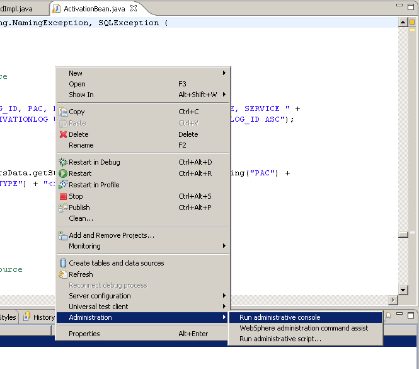The height and width of the screenshot is (369, 419).
Task: Click the Universal test client label
Action: point(98,307)
